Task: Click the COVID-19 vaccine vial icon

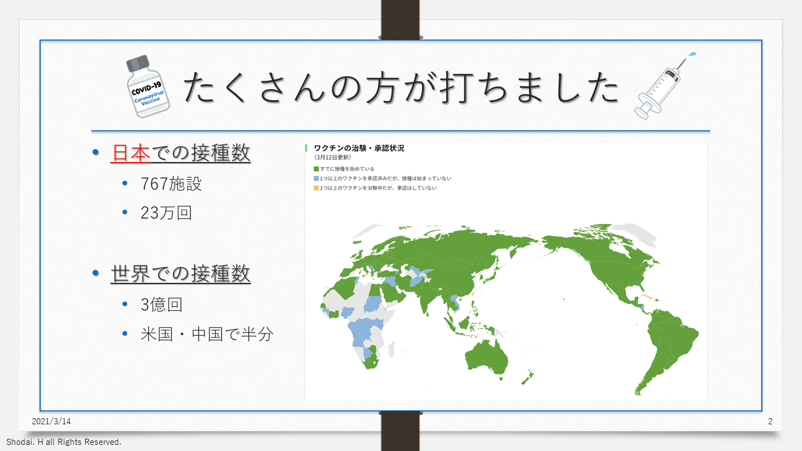Action: (x=148, y=86)
